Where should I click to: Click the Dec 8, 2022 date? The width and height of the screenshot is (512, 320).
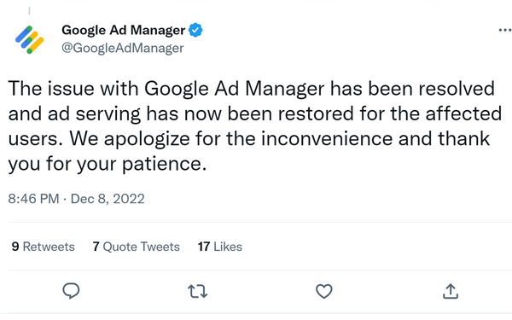click(108, 199)
